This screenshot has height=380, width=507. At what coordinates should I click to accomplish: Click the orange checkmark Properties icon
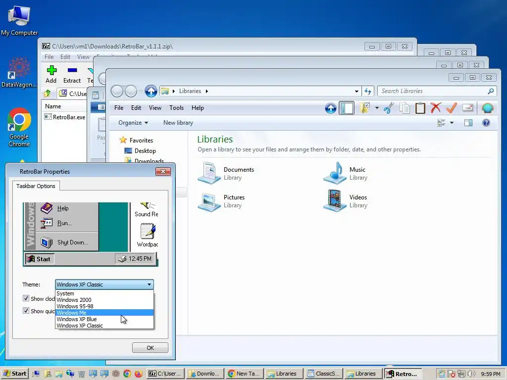[452, 107]
